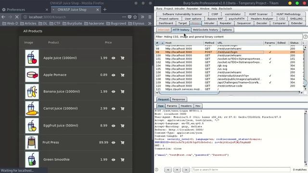Viewport: 308px width, 173px height.
Task: Open the Burp menu
Action: point(159,9)
